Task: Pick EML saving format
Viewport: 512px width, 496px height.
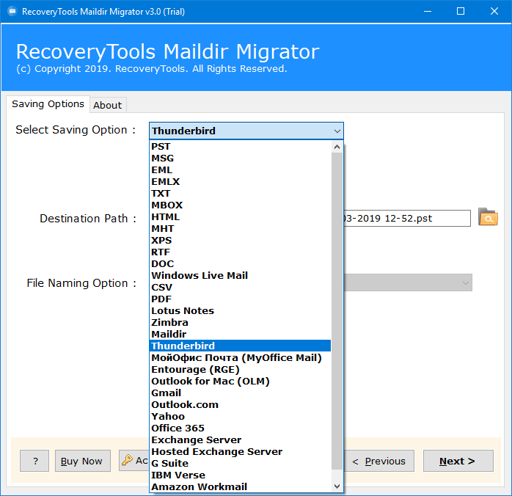Action: pos(240,169)
